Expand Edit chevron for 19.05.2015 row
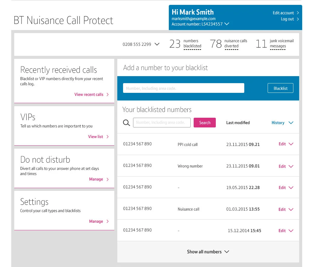Image resolution: width=314 pixels, height=267 pixels. [291, 188]
